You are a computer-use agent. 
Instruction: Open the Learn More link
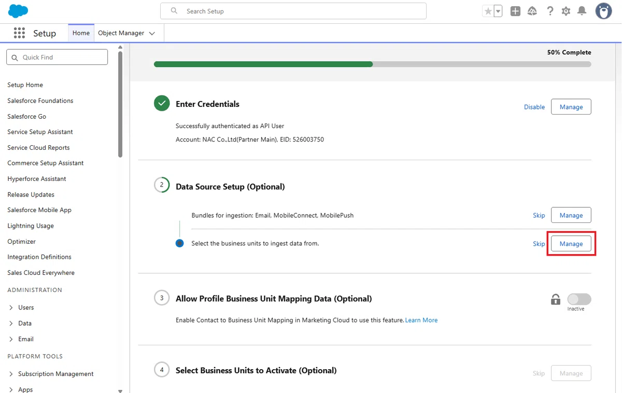tap(421, 320)
